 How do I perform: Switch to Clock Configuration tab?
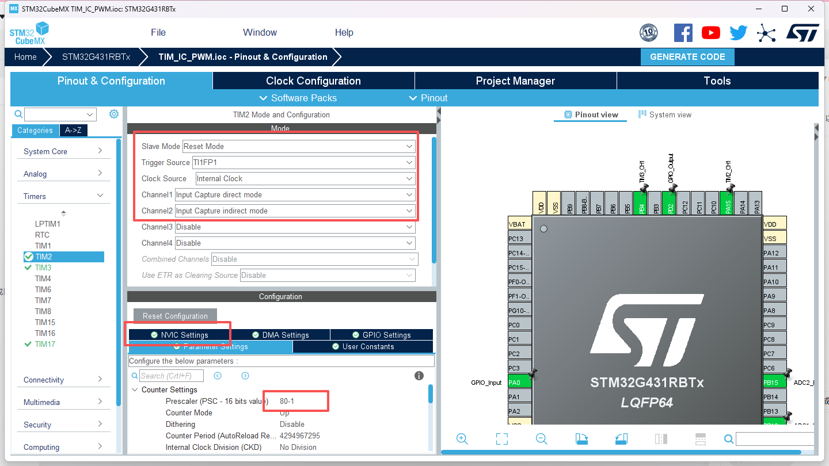pyautogui.click(x=314, y=81)
